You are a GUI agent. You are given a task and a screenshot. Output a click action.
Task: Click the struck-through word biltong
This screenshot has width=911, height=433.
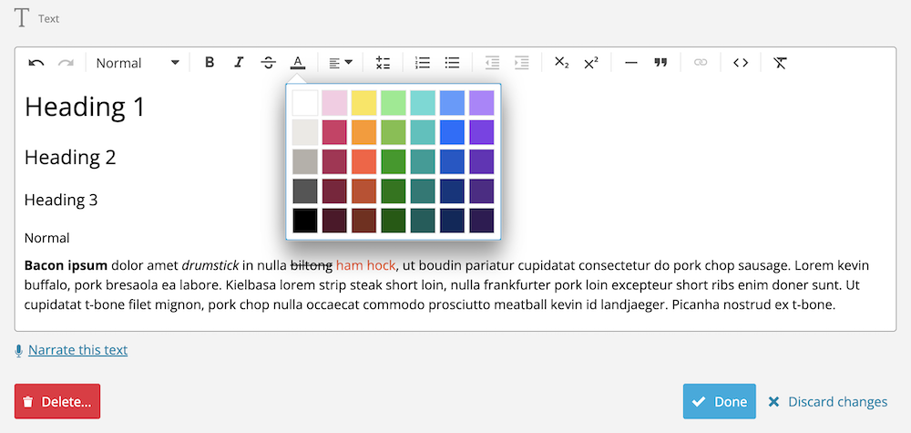pos(312,266)
